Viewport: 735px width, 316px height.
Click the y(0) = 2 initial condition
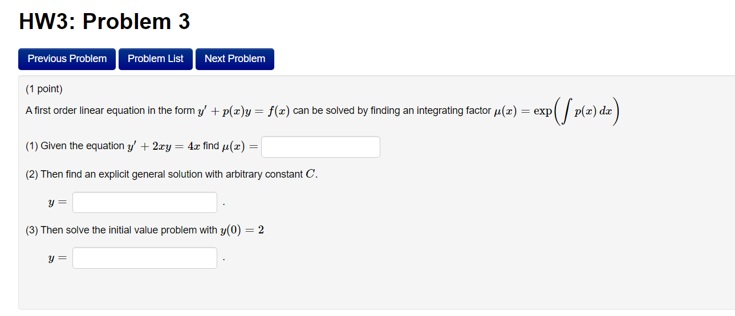click(242, 230)
